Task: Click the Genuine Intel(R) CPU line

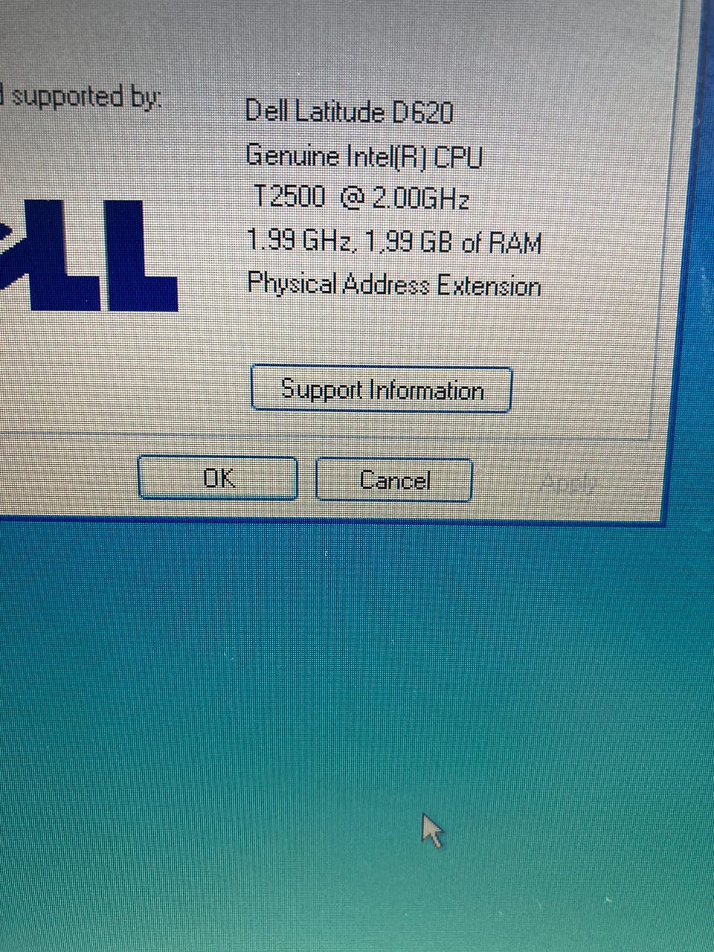Action: (364, 155)
